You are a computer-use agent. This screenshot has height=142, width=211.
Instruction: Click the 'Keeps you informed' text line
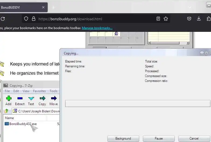click(35, 64)
